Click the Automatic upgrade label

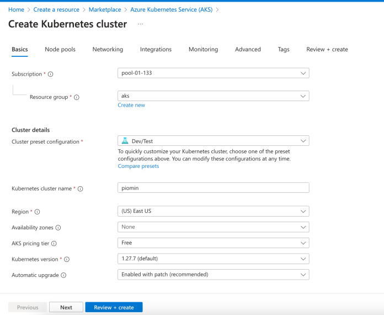[x=35, y=275]
